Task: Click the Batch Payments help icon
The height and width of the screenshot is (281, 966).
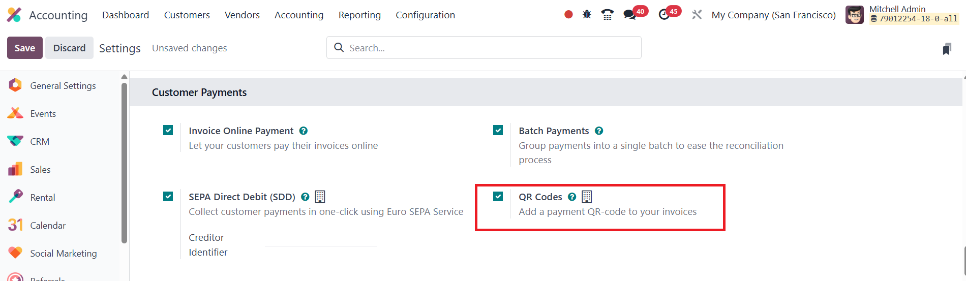Action: [599, 131]
